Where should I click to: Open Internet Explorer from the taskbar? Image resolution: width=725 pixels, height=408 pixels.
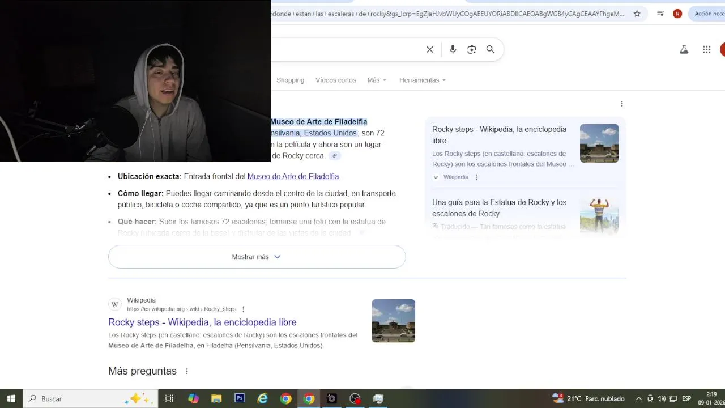click(x=263, y=399)
